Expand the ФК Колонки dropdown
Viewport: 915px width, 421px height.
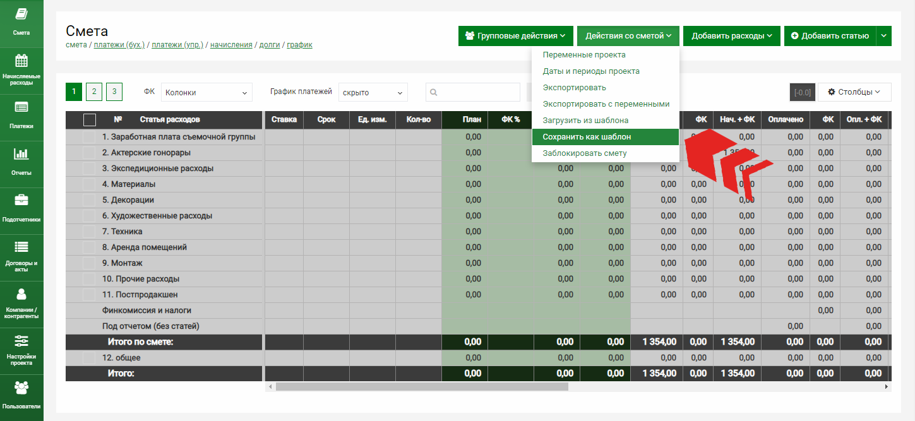click(206, 93)
